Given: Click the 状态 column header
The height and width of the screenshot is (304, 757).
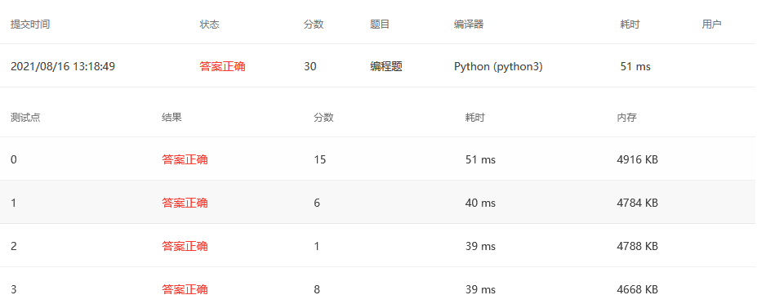Looking at the screenshot, I should pos(210,25).
